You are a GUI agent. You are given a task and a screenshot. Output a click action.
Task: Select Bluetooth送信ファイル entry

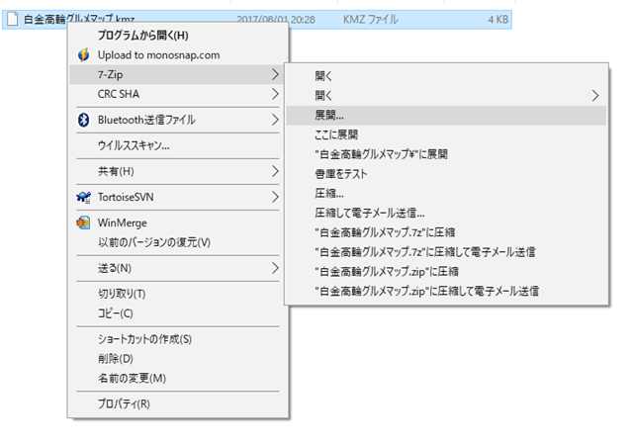click(178, 120)
